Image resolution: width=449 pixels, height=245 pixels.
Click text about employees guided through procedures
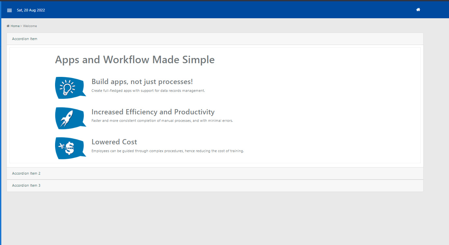click(168, 151)
